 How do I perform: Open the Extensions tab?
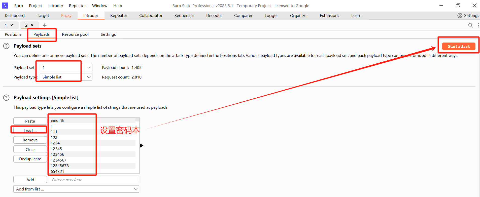329,16
